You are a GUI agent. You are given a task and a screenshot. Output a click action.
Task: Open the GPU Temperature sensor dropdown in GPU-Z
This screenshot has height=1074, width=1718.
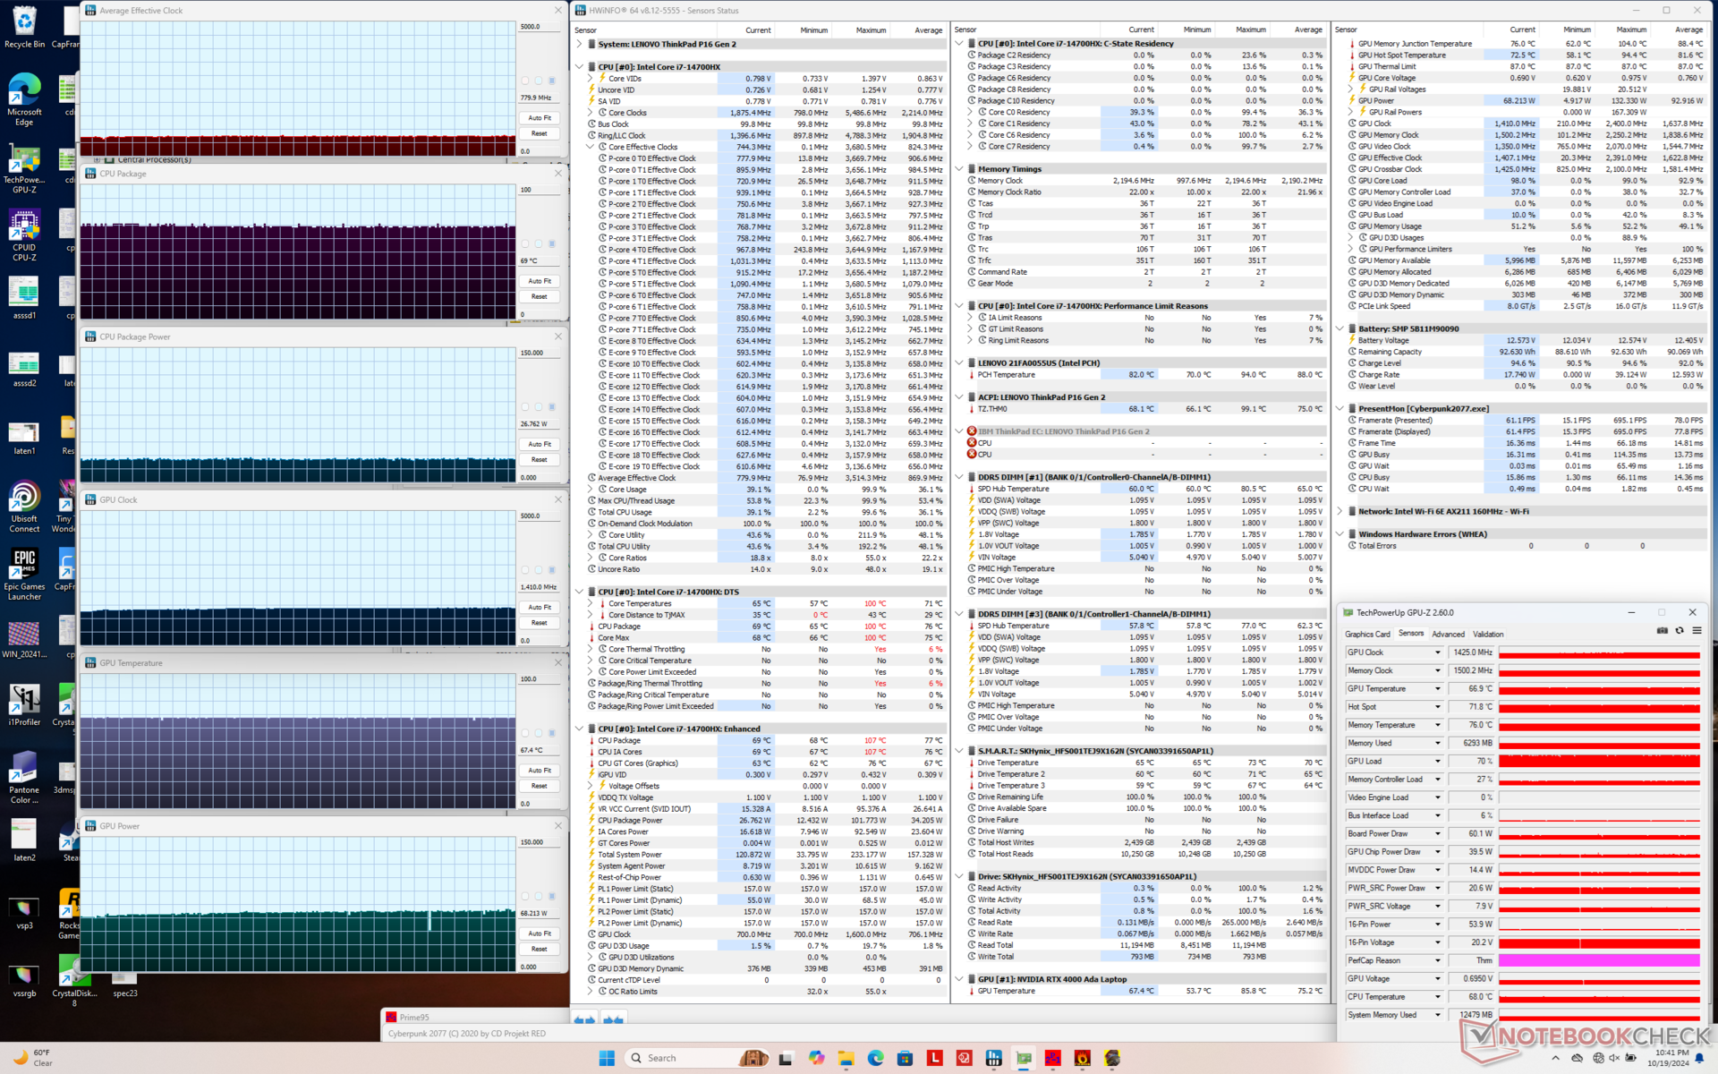[1438, 689]
